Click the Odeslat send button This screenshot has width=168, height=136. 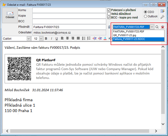tap(10, 15)
